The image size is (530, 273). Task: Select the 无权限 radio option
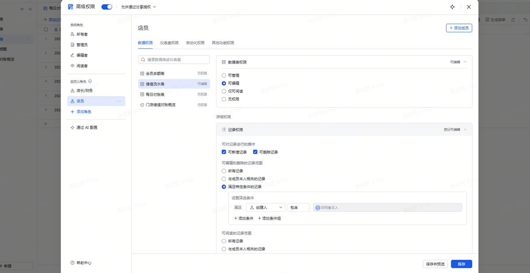[x=224, y=99]
